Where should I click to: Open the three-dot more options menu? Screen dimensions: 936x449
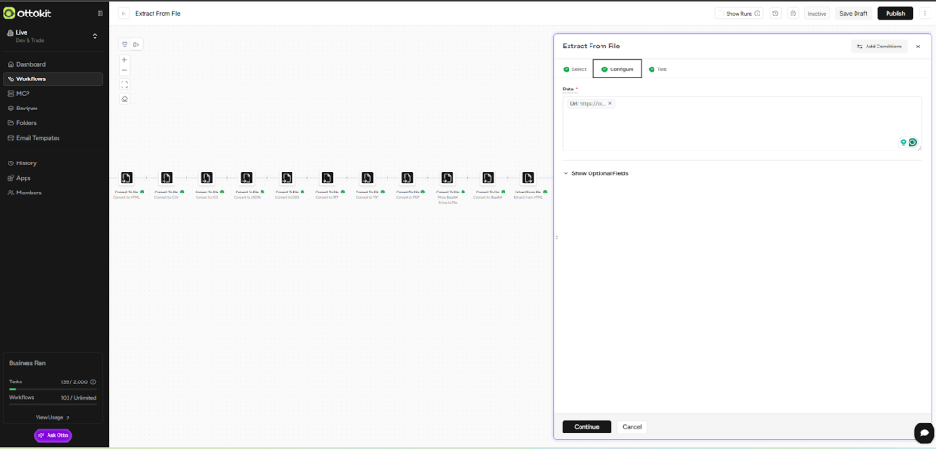point(925,14)
